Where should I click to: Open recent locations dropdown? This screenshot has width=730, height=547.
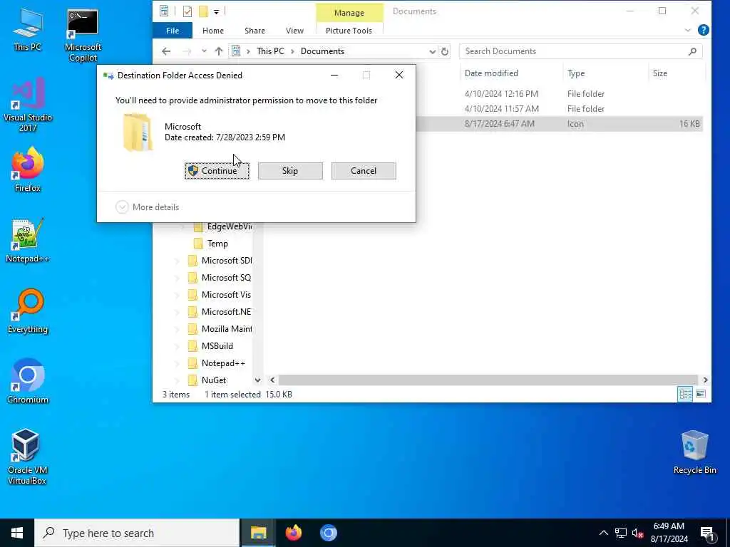pyautogui.click(x=204, y=51)
